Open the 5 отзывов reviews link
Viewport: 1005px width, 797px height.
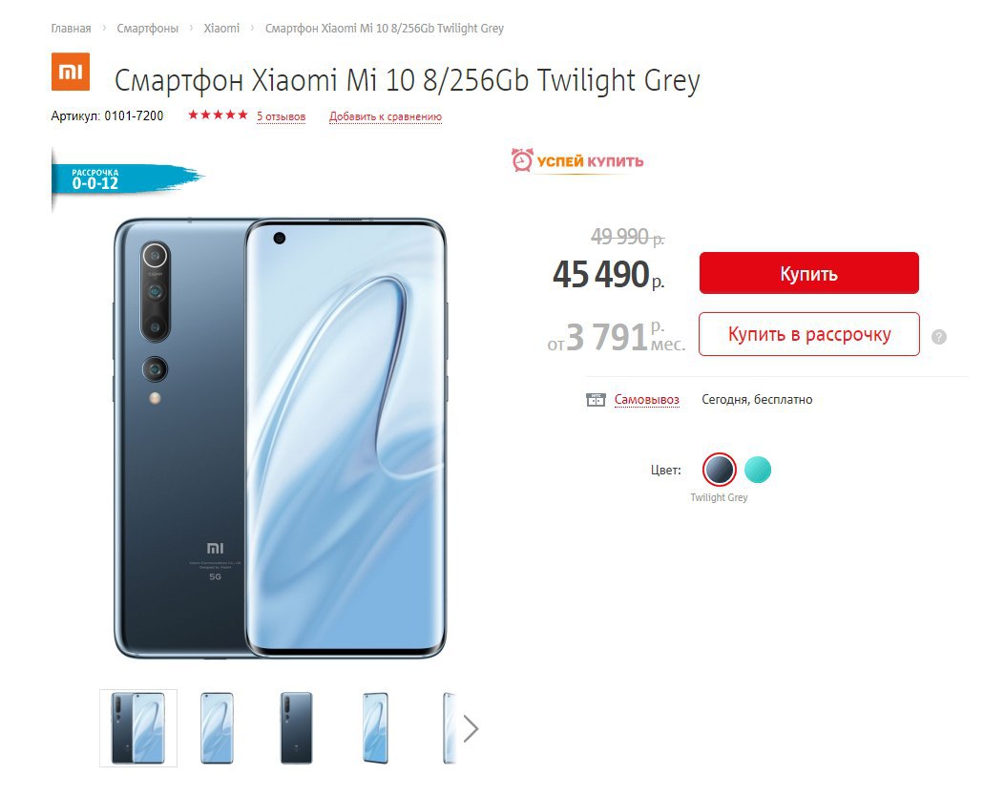click(281, 116)
